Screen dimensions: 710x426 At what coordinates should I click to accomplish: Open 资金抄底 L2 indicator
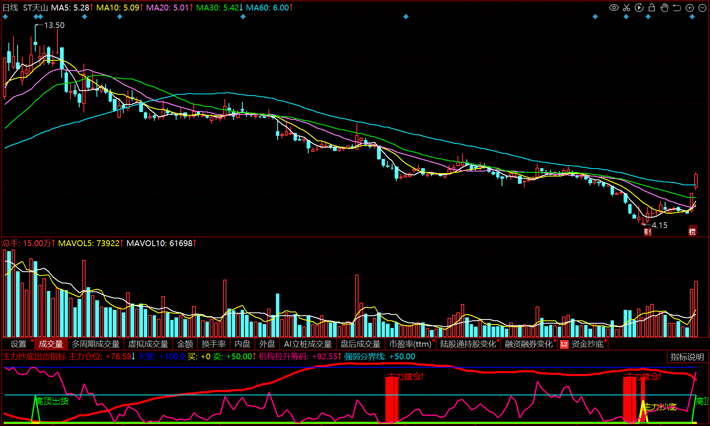(583, 344)
